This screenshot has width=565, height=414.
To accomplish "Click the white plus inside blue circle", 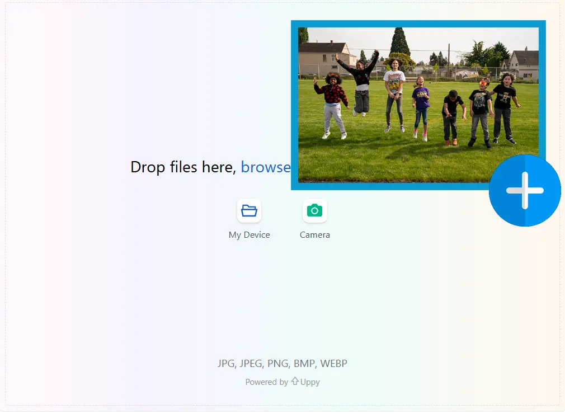I will (525, 190).
